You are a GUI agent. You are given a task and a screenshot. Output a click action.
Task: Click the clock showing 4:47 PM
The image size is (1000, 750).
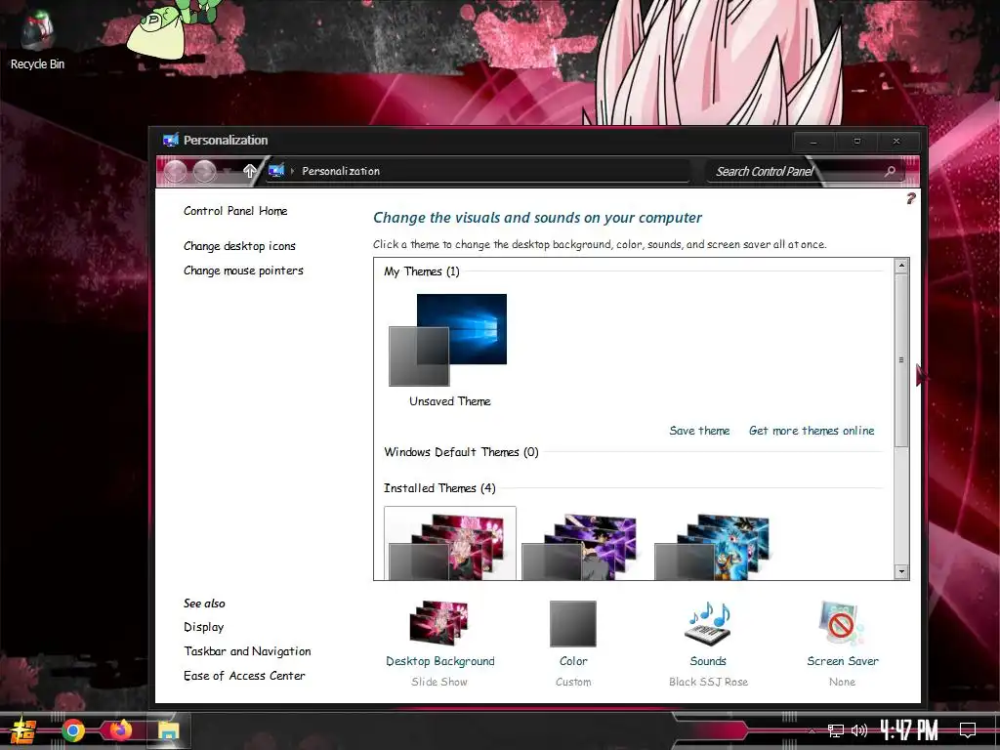[909, 730]
